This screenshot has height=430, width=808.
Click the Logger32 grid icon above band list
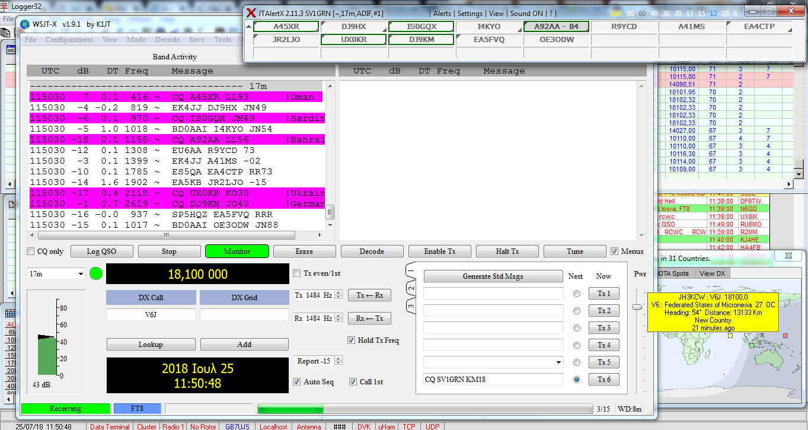click(10, 313)
